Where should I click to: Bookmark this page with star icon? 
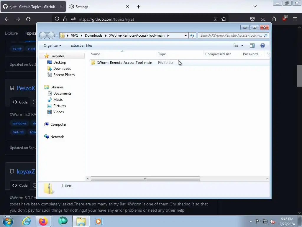pyautogui.click(x=224, y=19)
